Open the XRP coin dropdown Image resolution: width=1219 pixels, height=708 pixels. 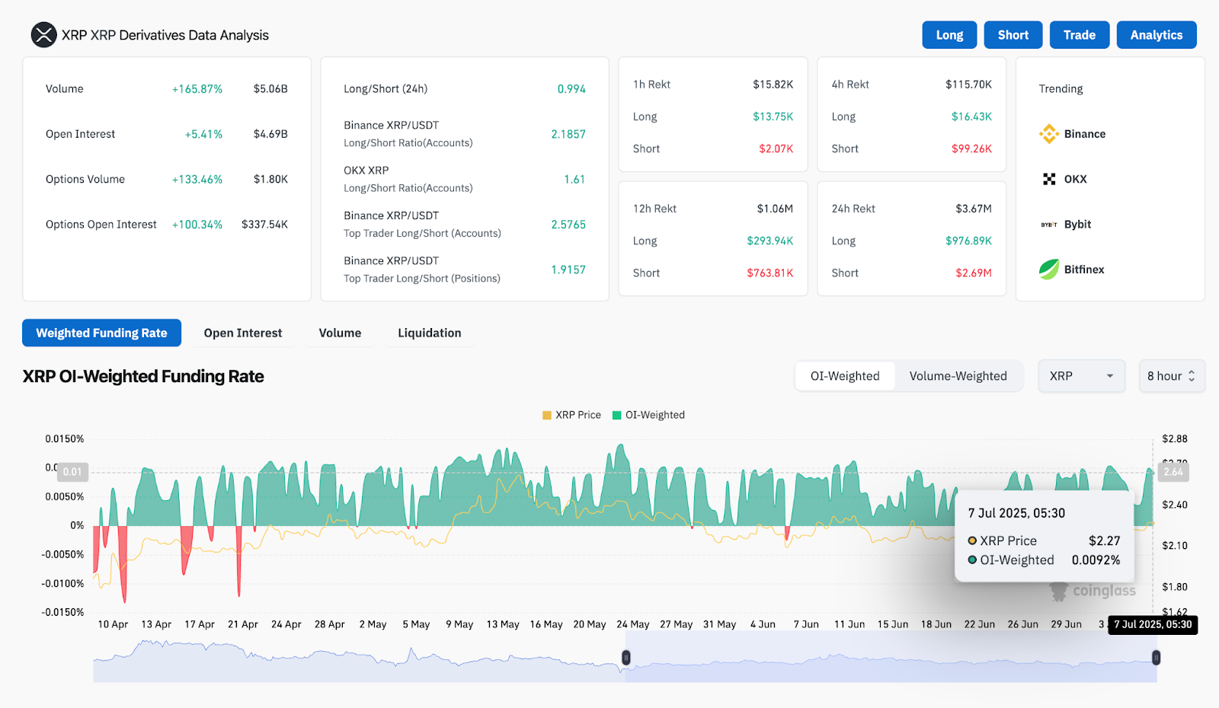pos(1081,376)
